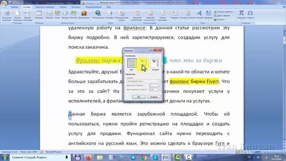Image resolution: width=286 pixels, height=161 pixels.
Task: Open the Shapes (Фигуры) gallery
Action: click(x=65, y=15)
